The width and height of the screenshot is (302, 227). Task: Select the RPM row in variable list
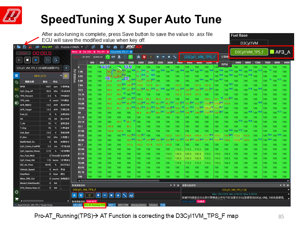point(45,87)
